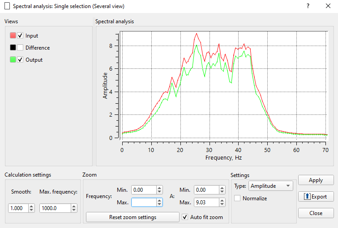Enable the Difference view checkbox
The image size is (338, 228).
click(20, 48)
